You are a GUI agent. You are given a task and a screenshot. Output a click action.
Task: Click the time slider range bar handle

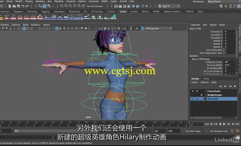(16, 131)
